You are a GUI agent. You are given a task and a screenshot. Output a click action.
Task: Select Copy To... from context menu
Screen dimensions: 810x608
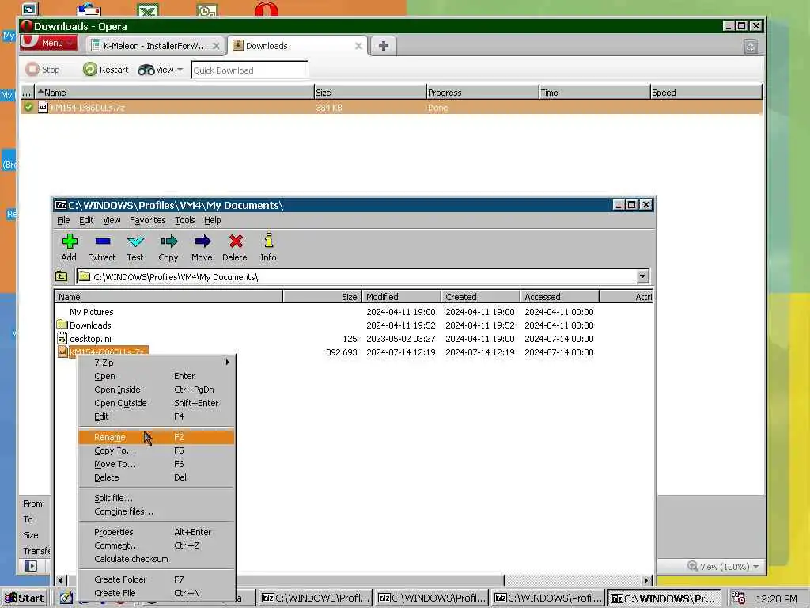pyautogui.click(x=157, y=450)
